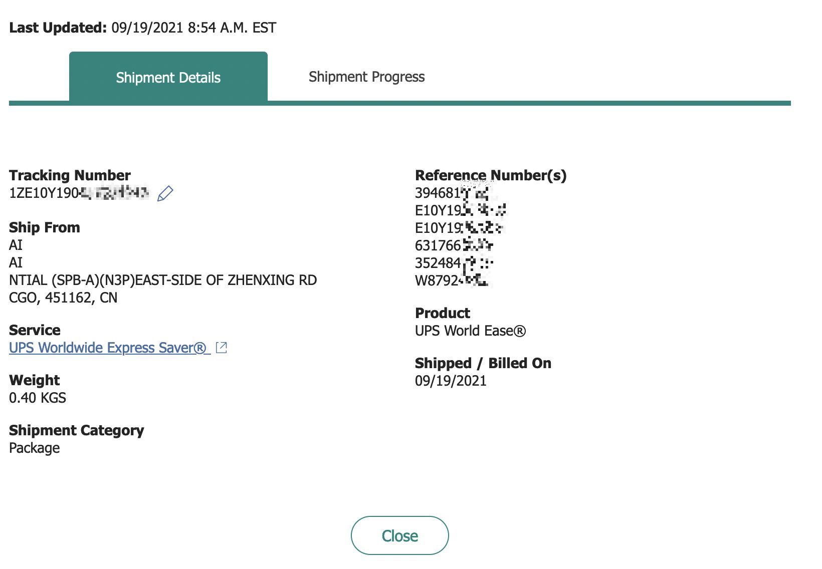
Task: Select the reference number starting 631766
Action: (454, 245)
